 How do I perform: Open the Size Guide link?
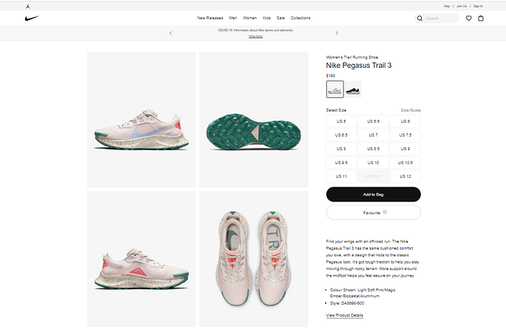[x=410, y=110]
